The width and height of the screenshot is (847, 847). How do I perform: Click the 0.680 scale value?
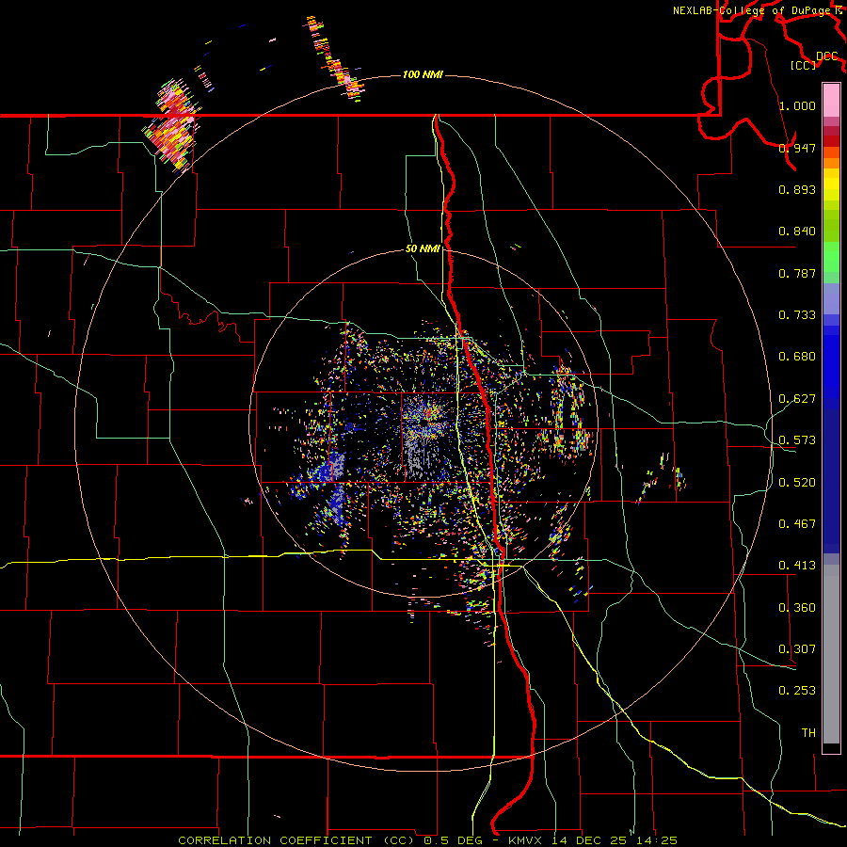[797, 357]
